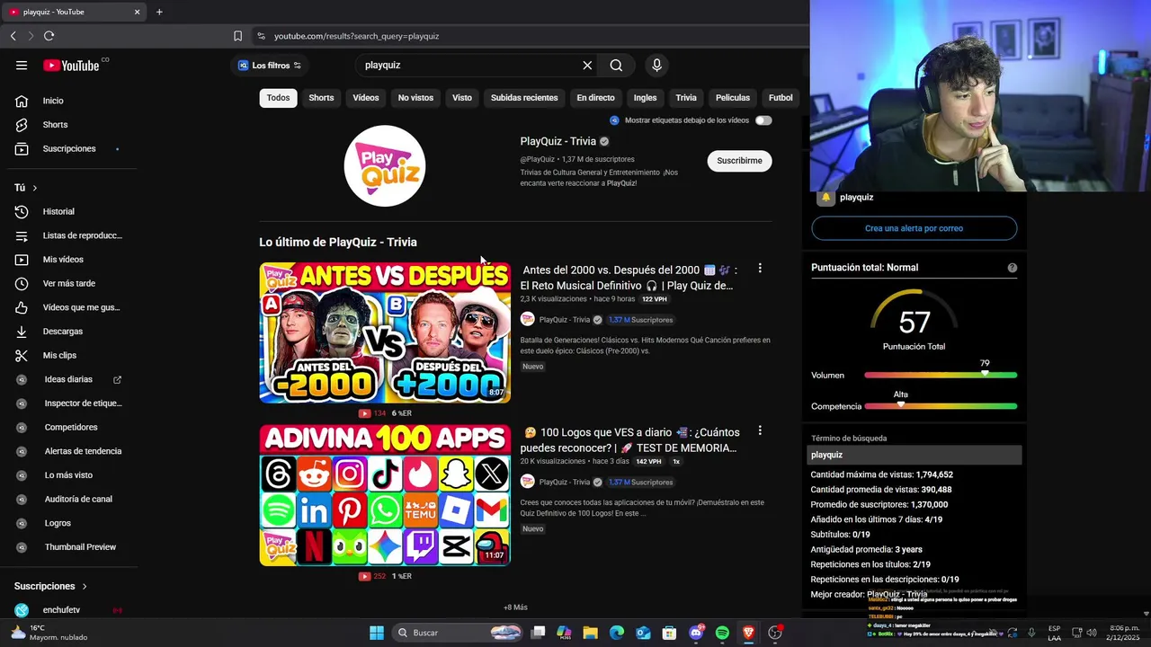Reload the page in browser toolbar

tap(49, 36)
